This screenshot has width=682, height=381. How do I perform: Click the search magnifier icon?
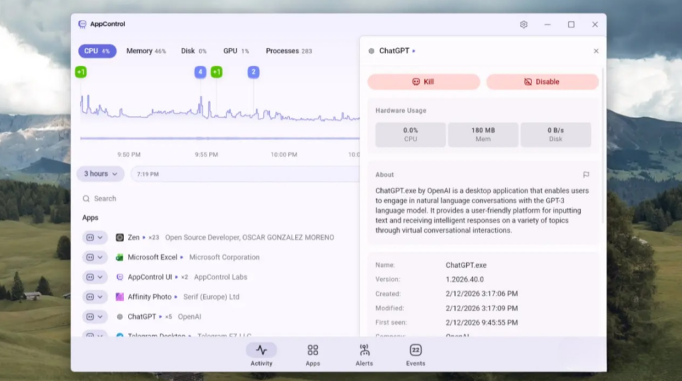(86, 198)
